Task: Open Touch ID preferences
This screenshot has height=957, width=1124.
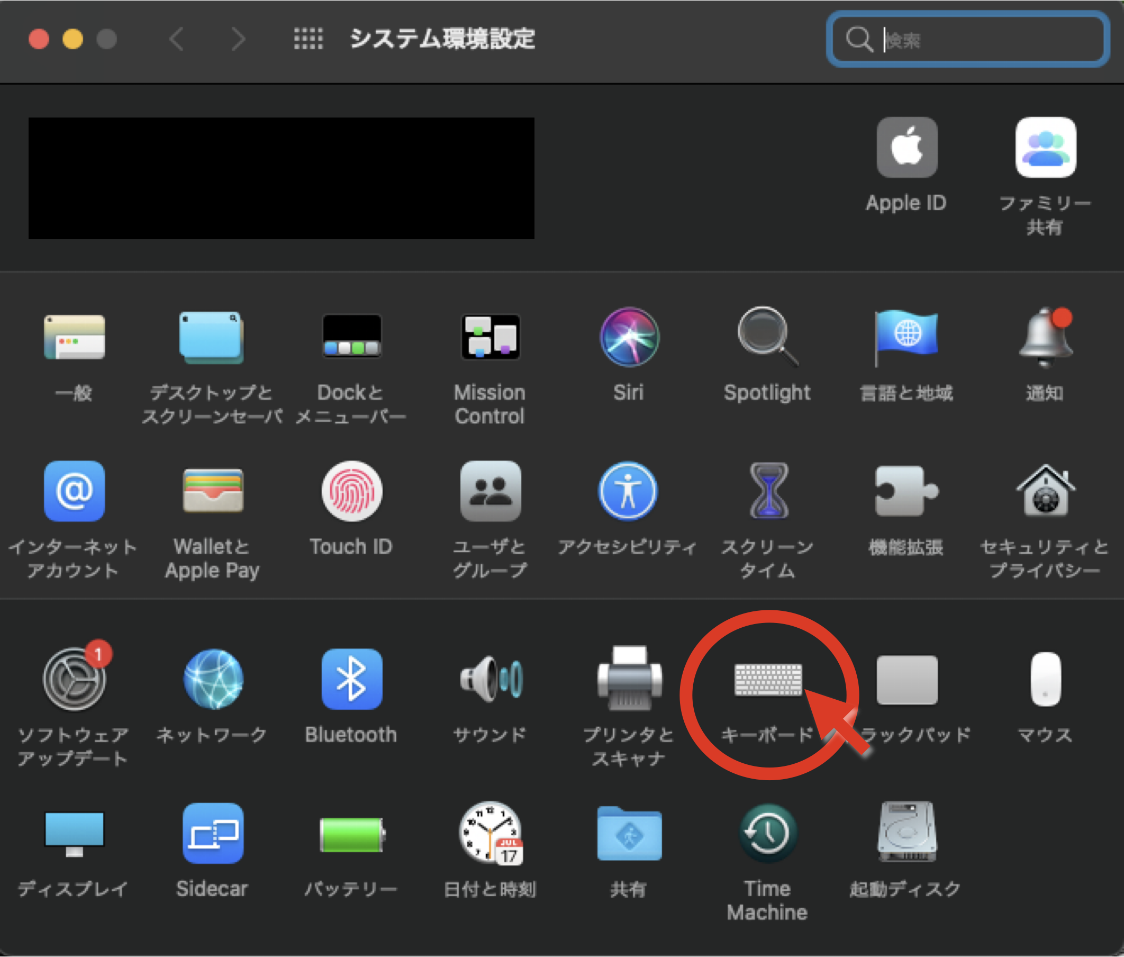Action: click(x=351, y=492)
